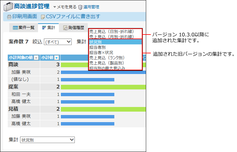The width and height of the screenshot is (237, 152).
Task: Open the 印刷用画面 link
Action: coord(25,16)
